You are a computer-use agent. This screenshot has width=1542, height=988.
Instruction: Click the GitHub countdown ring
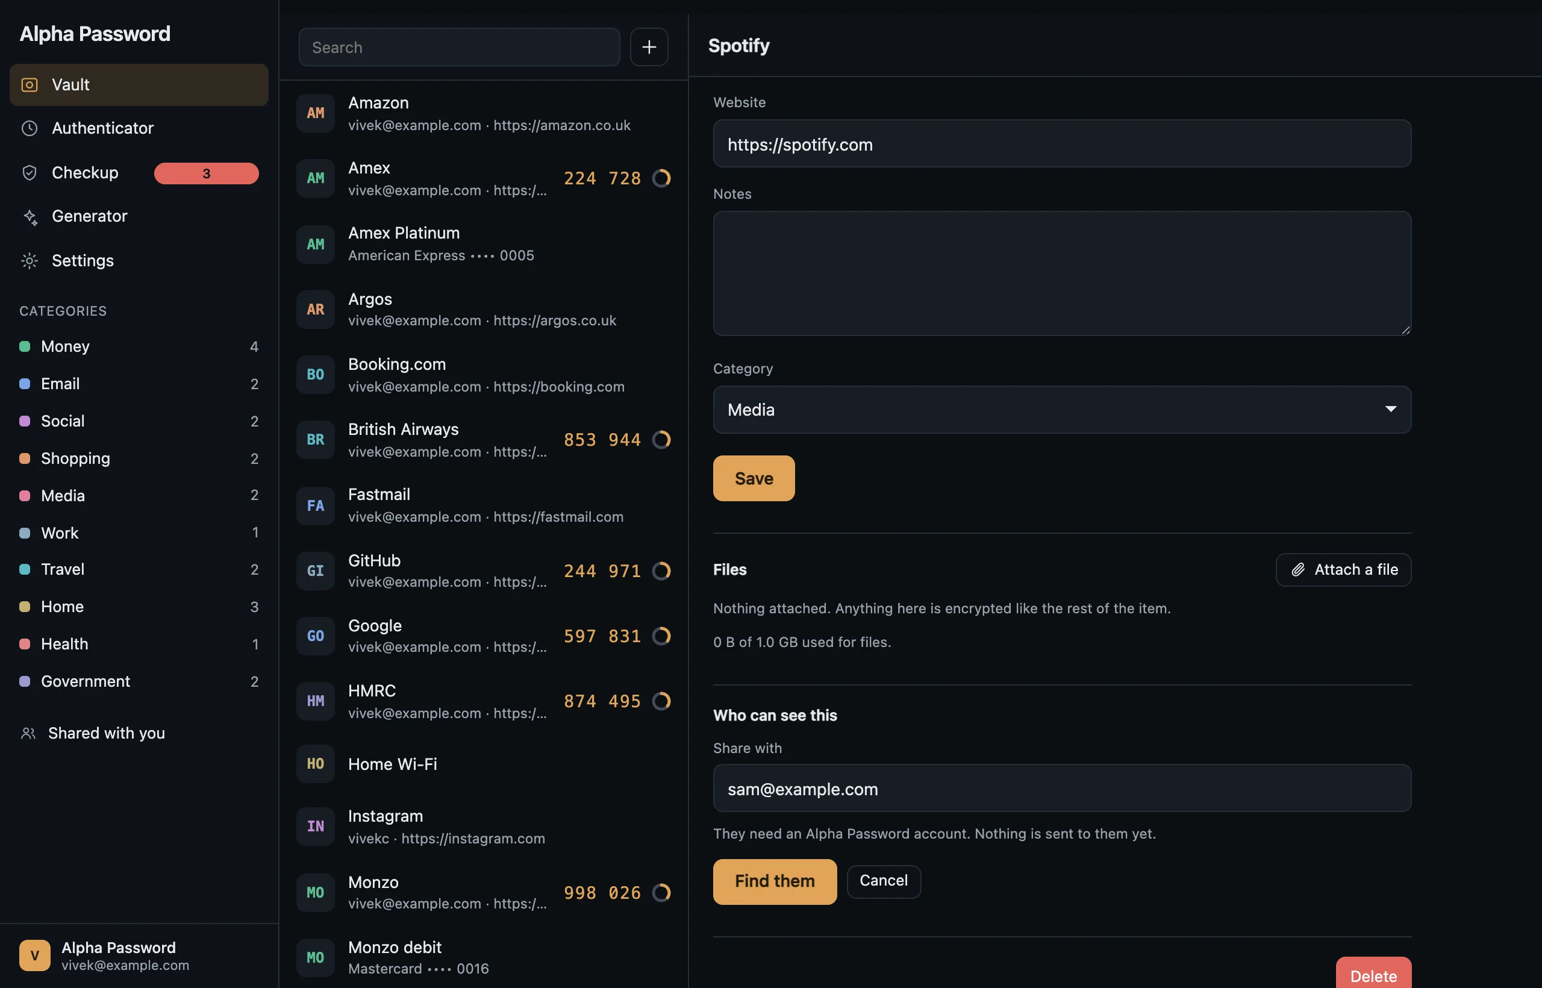(x=661, y=571)
